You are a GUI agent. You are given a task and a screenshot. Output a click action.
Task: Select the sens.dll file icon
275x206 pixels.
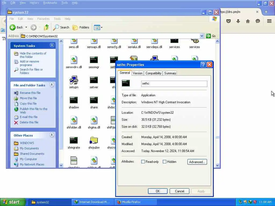(74, 41)
